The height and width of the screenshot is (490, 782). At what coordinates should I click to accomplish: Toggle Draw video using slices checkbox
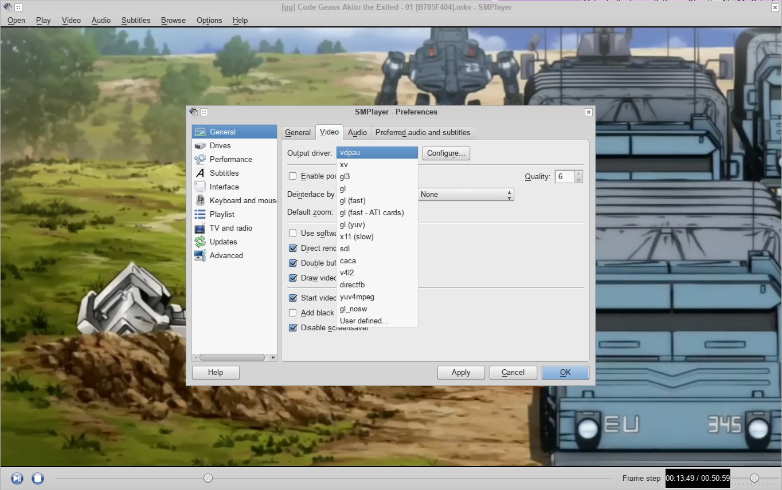point(293,278)
